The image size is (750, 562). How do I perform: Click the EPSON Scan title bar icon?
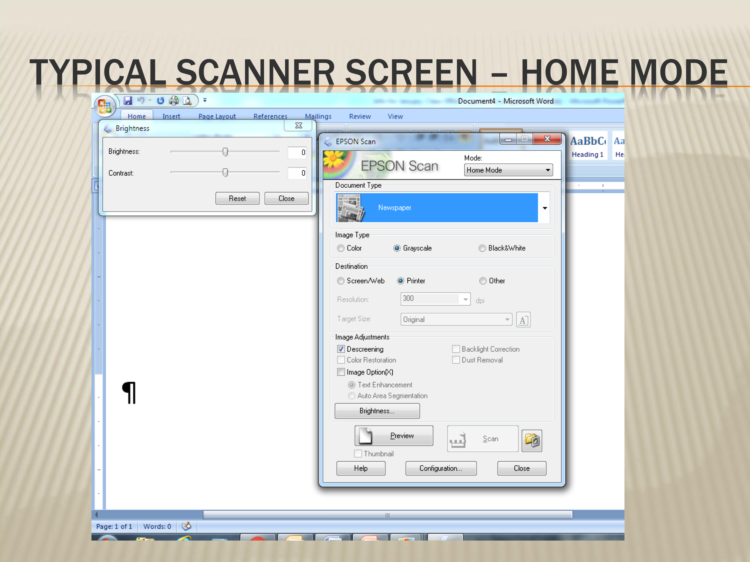[328, 141]
